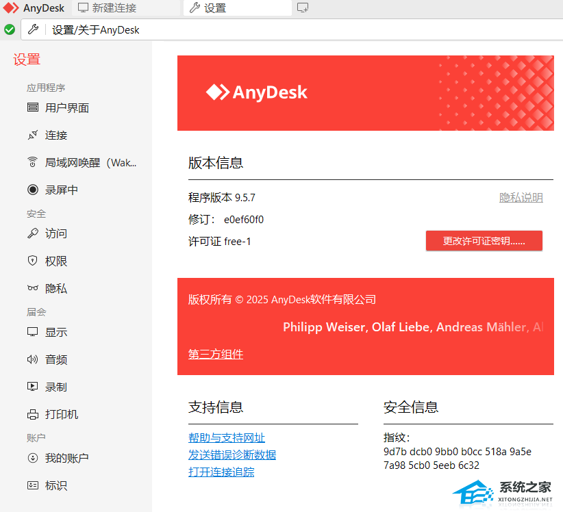
Task: Click the 支持信息 section heading
Action: (216, 407)
